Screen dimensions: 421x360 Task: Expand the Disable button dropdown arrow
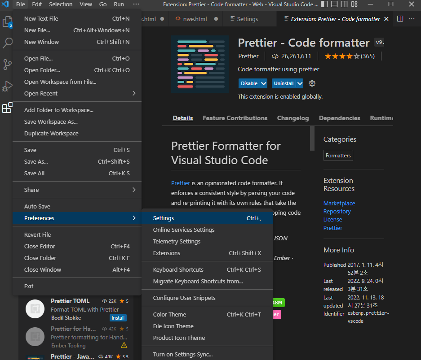pyautogui.click(x=264, y=83)
